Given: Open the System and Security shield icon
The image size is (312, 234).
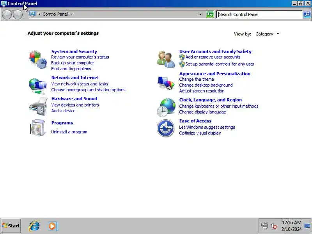Looking at the screenshot, I should click(x=38, y=59).
